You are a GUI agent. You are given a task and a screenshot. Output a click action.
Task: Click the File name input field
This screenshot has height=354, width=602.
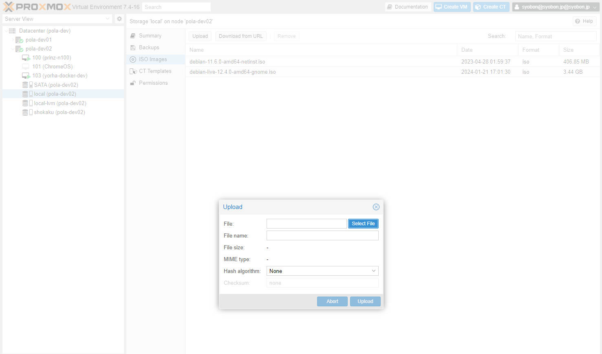[x=322, y=235]
